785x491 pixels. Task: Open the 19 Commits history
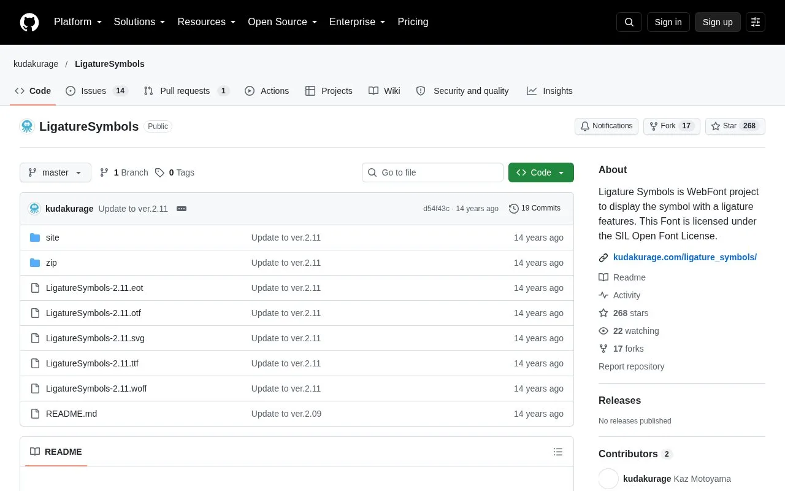535,209
